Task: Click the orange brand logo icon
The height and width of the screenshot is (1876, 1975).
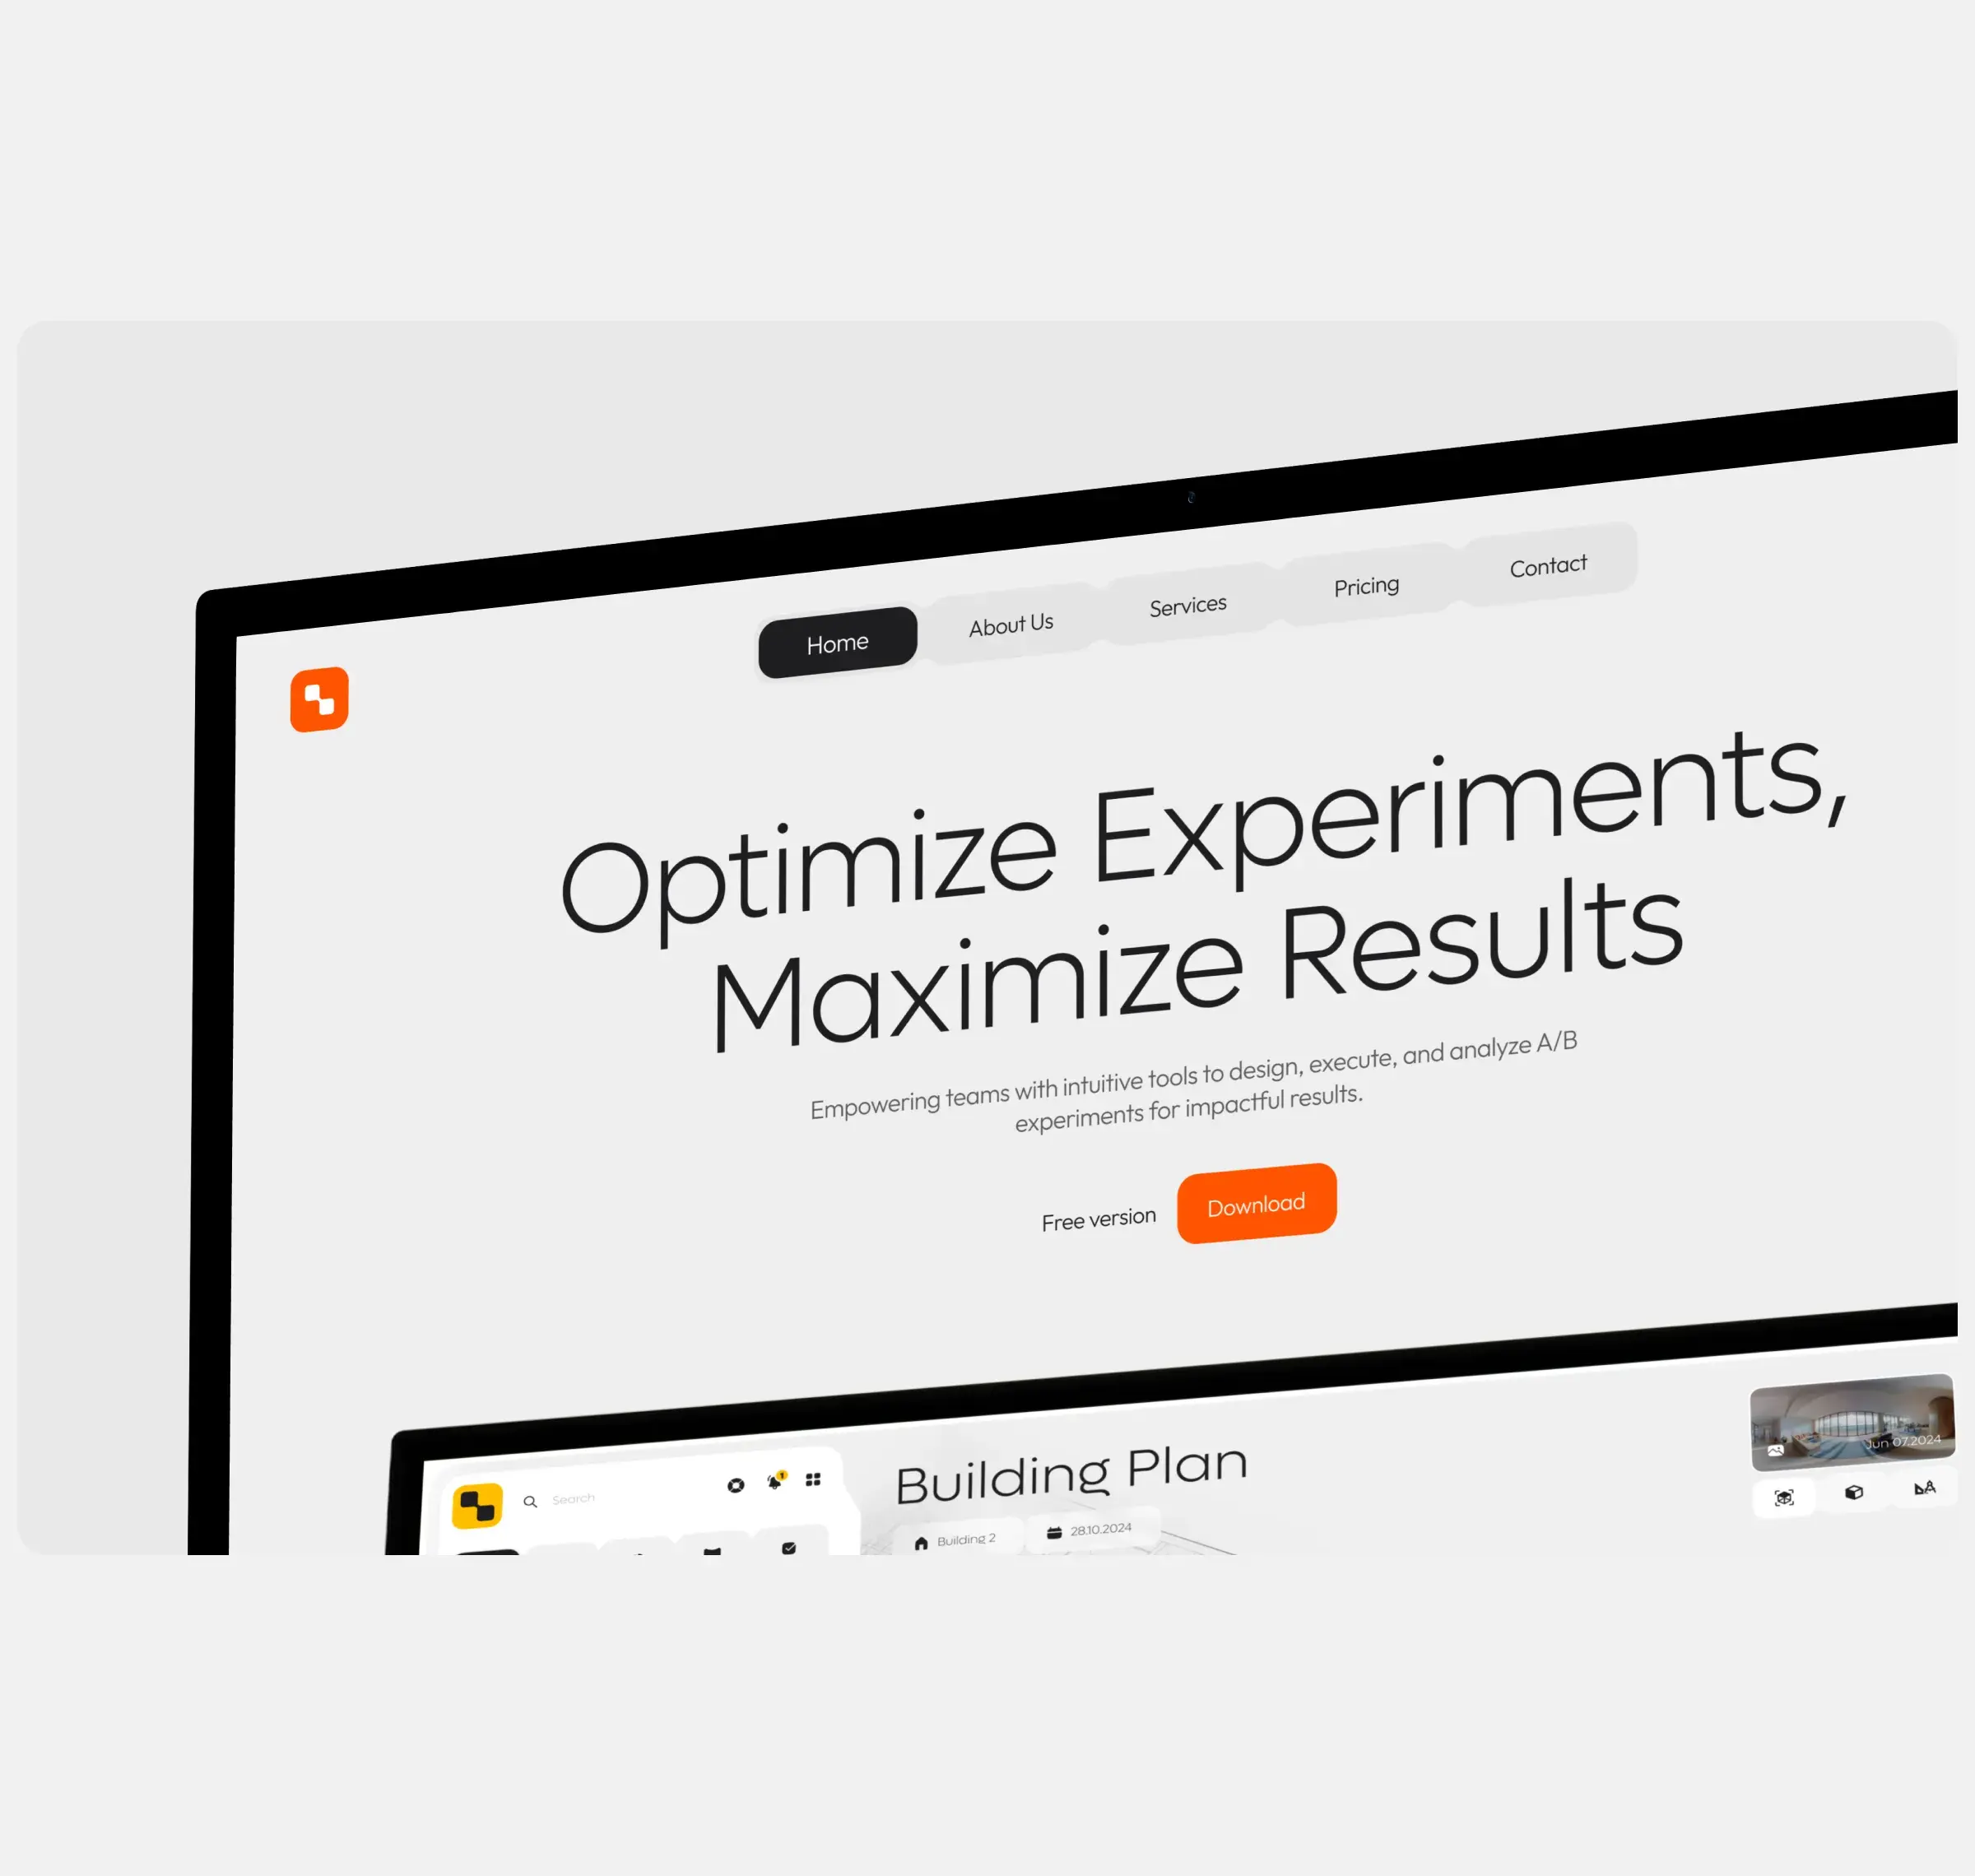Action: point(321,699)
